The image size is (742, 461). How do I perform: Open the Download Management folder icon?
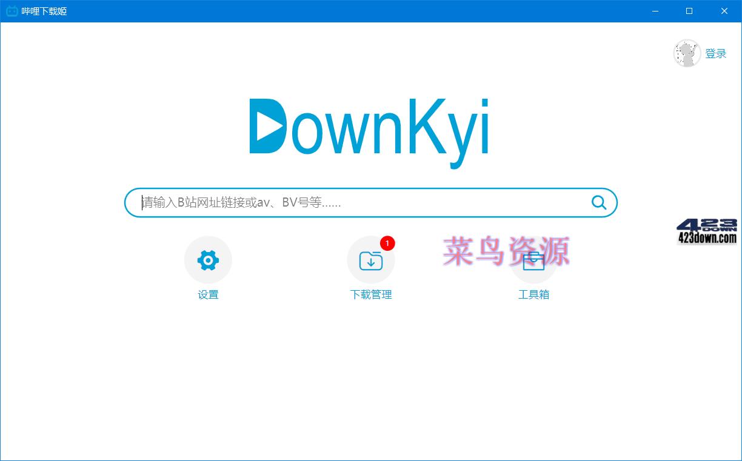[370, 259]
